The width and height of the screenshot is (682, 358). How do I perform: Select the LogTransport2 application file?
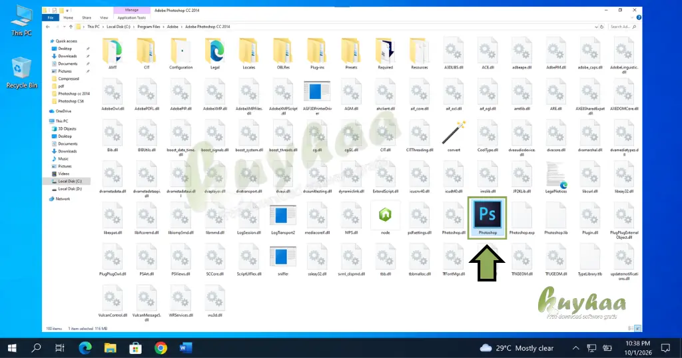[x=282, y=219]
